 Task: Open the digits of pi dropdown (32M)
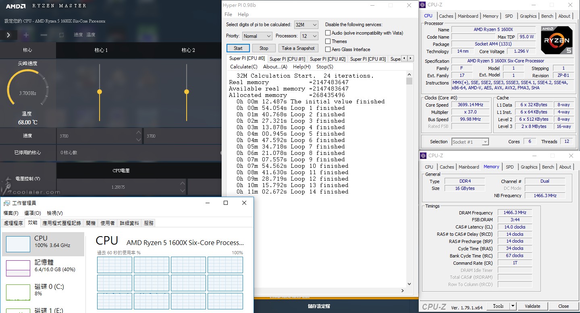click(x=306, y=25)
